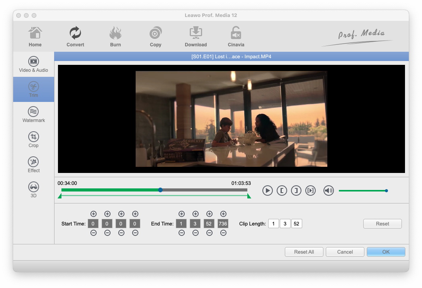Play the video preview
This screenshot has height=288, width=422.
(x=267, y=190)
